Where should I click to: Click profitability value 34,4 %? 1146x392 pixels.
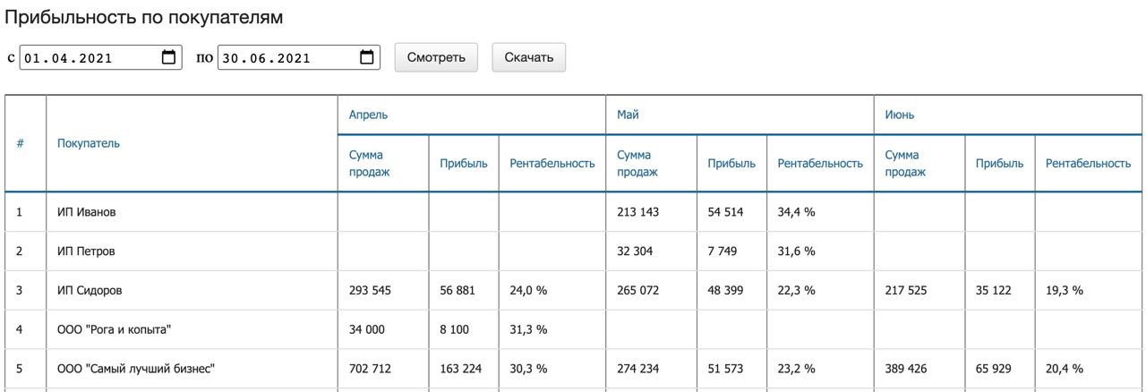(796, 212)
